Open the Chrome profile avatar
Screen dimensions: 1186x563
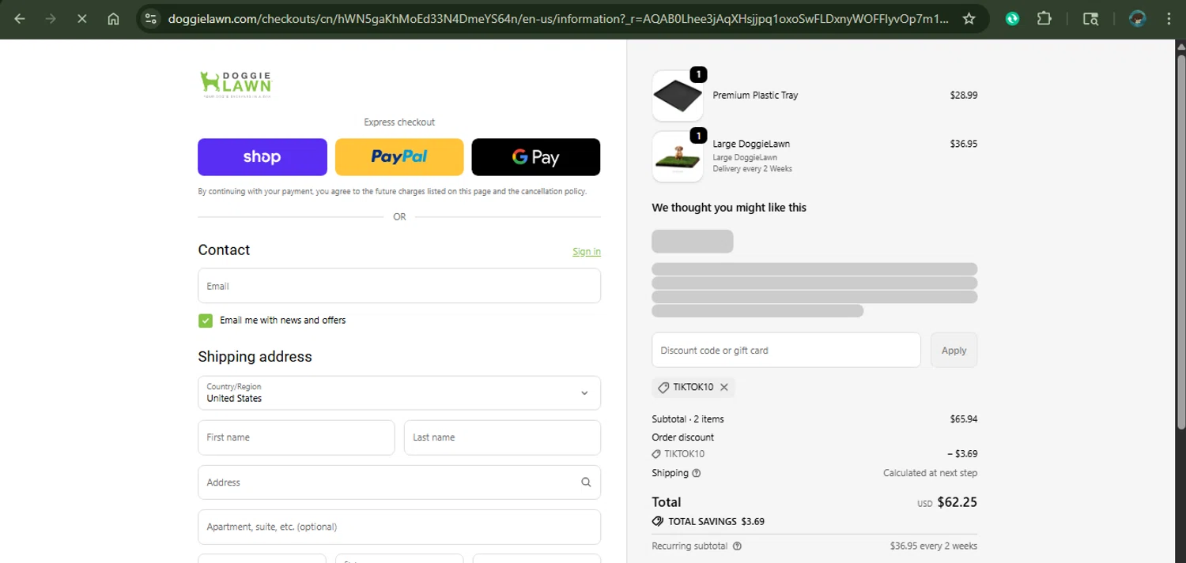pyautogui.click(x=1137, y=19)
